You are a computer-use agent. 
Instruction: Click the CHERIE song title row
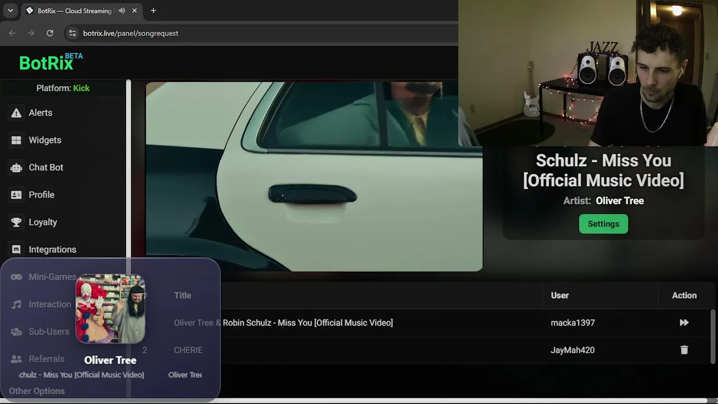tap(188, 350)
